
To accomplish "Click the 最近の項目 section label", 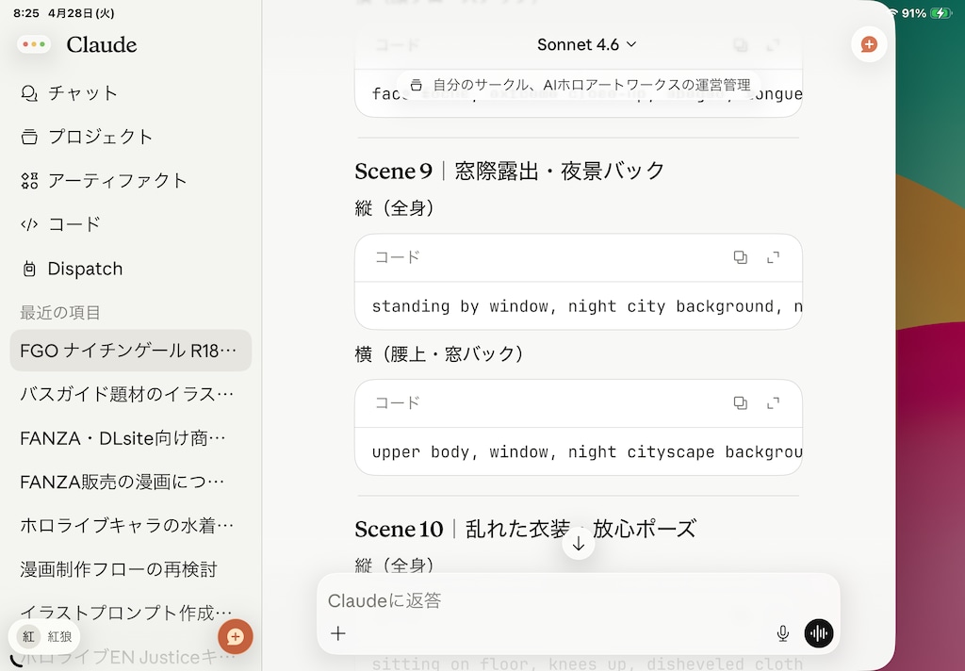I will click(x=59, y=313).
